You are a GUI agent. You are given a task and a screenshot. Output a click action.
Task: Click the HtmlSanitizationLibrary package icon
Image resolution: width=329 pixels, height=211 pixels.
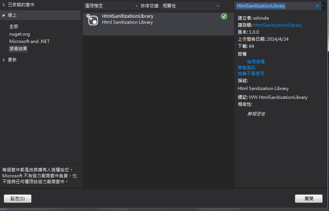coord(92,20)
